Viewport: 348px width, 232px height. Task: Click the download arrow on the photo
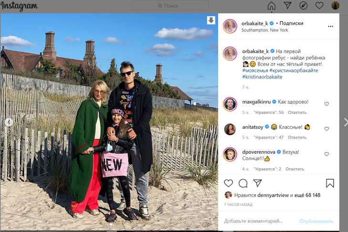211,20
